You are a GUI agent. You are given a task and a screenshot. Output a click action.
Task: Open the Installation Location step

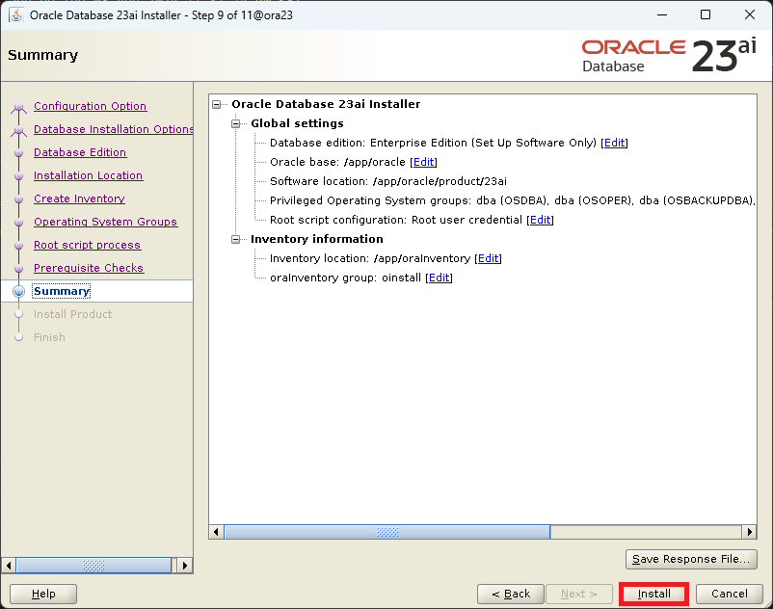tap(89, 175)
